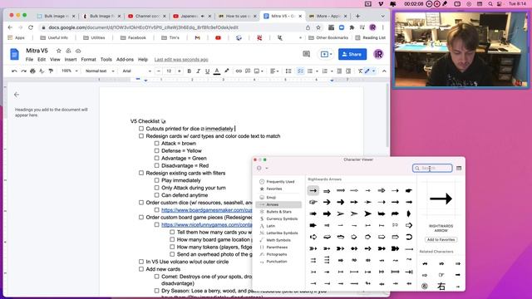Open line spacing options
The image size is (532, 299).
(288, 71)
